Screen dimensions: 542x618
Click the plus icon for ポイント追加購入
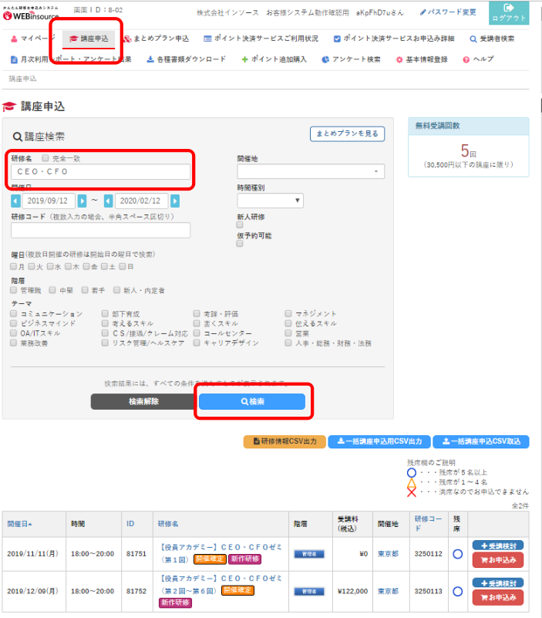point(244,59)
